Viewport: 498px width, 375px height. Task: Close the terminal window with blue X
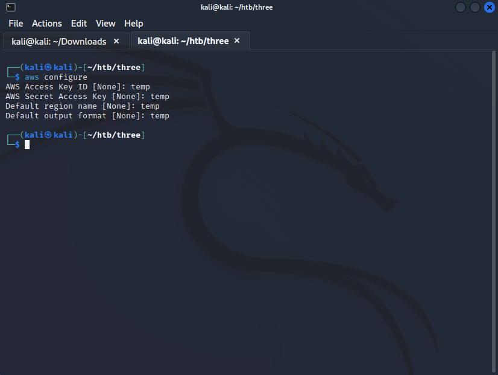489,7
